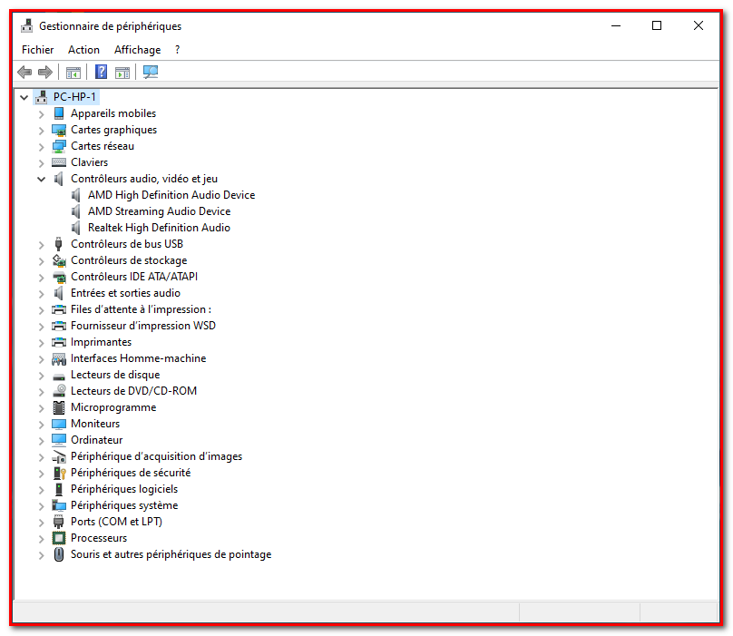Click the Back arrow toolbar icon
Viewport: 733px width, 636px height.
click(x=24, y=72)
